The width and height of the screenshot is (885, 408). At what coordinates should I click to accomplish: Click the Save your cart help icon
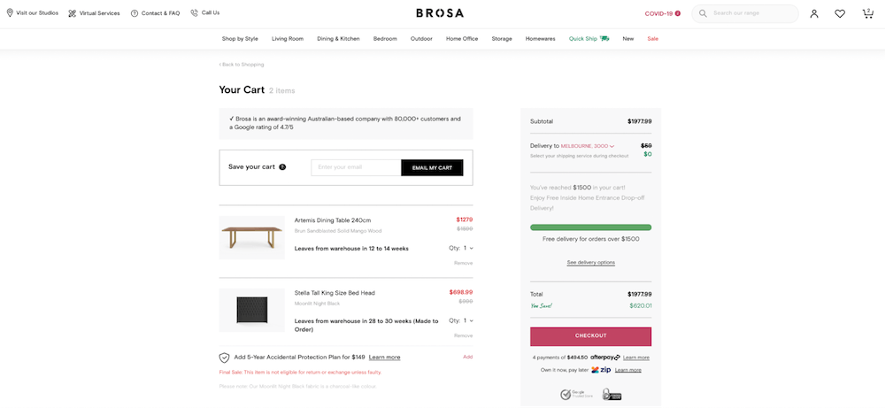[283, 167]
